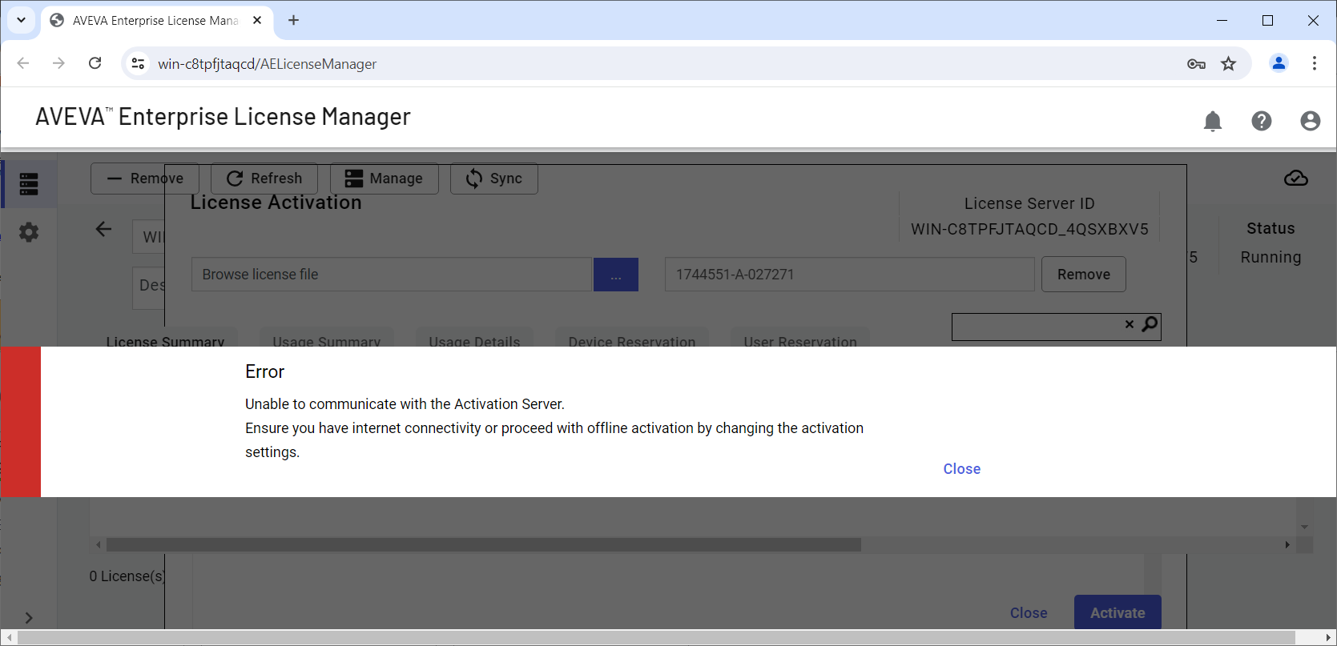The width and height of the screenshot is (1337, 646).
Task: Open the notifications bell icon
Action: 1213,121
